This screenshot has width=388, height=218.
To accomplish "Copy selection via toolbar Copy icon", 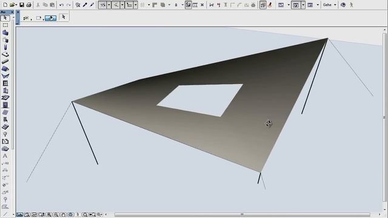I will [x=45, y=5].
